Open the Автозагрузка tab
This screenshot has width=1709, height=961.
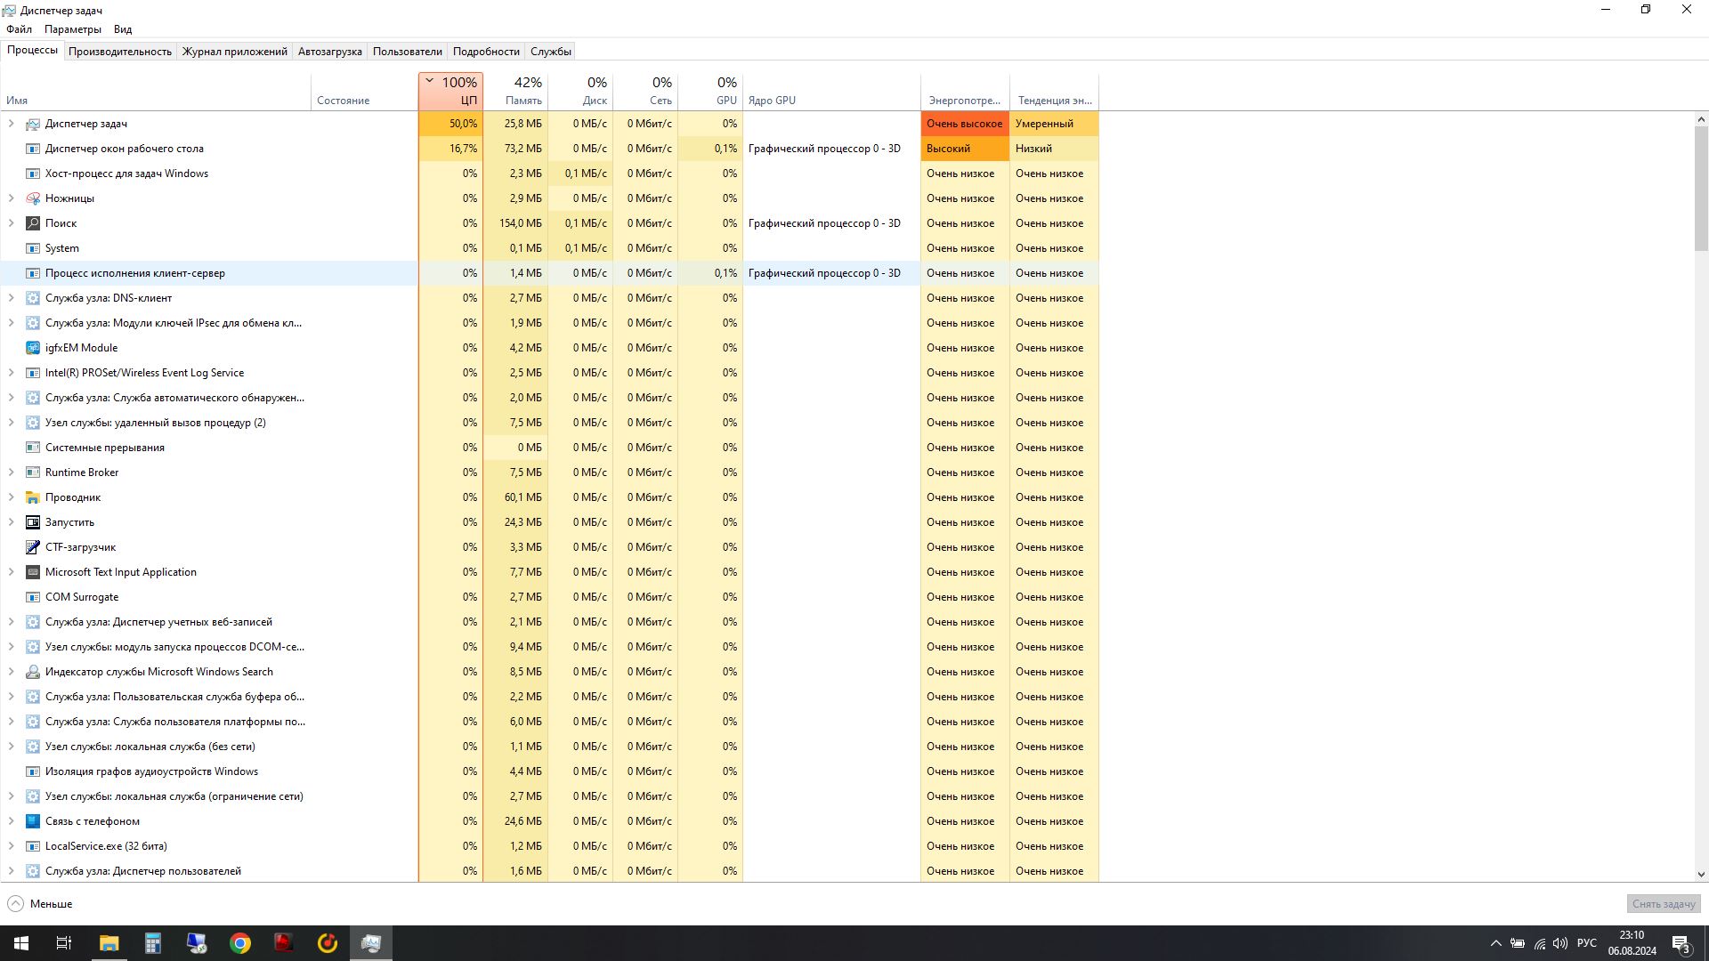pyautogui.click(x=329, y=52)
